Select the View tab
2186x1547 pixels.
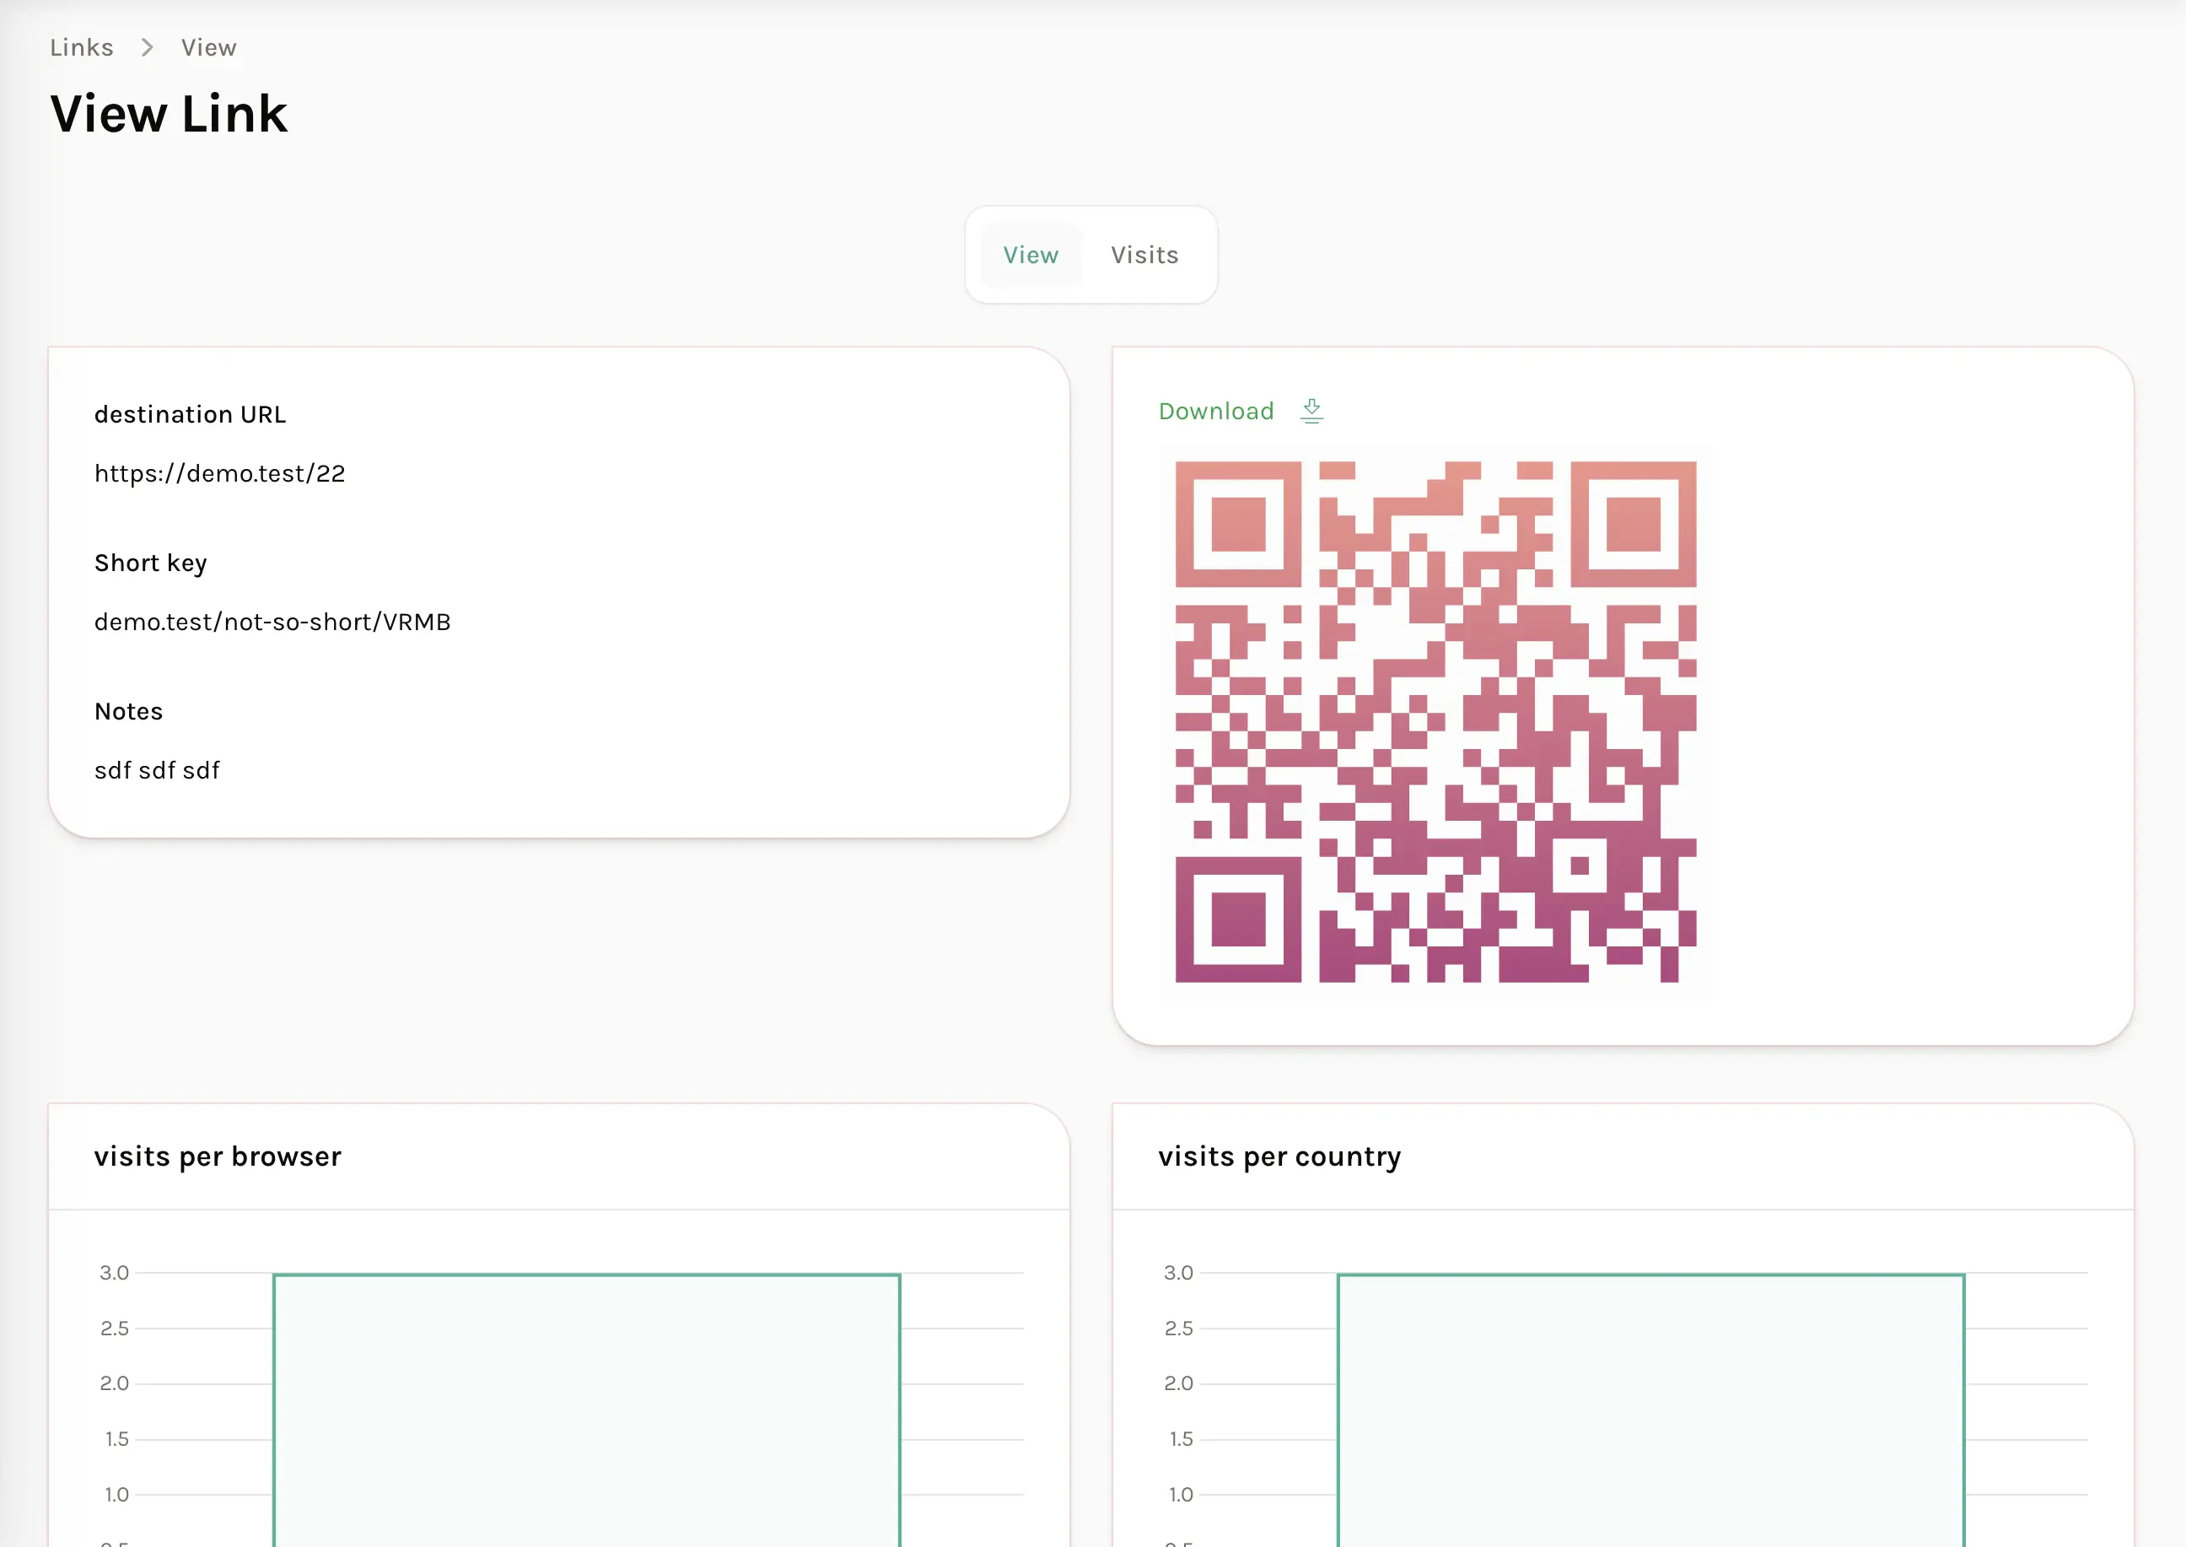point(1031,256)
